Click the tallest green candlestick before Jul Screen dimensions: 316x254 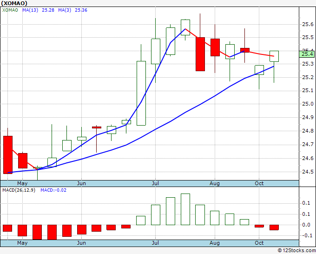[x=141, y=93]
